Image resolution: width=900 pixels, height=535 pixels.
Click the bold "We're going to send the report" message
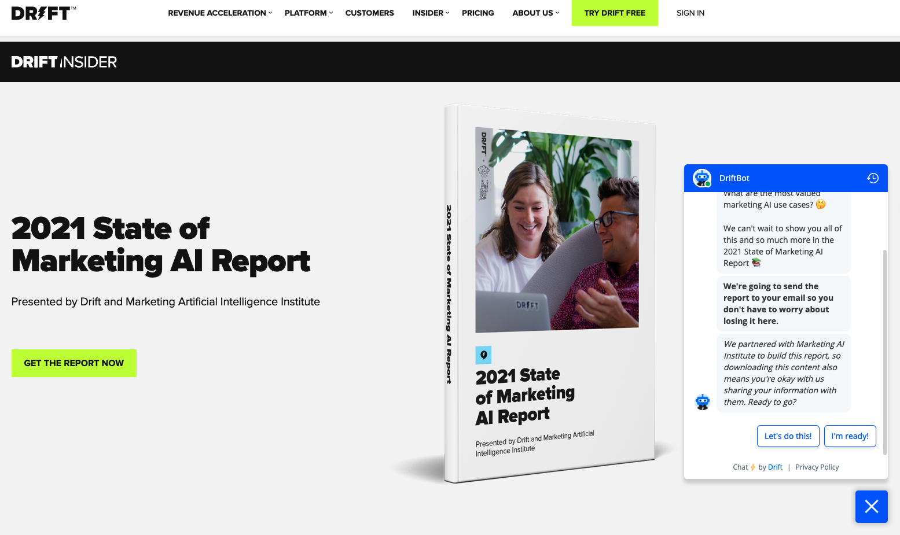click(x=783, y=304)
